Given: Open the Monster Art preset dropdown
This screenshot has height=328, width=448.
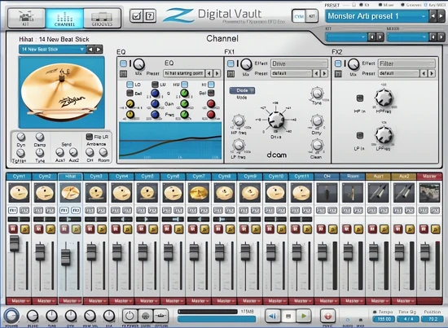Looking at the screenshot, I should coord(376,16).
